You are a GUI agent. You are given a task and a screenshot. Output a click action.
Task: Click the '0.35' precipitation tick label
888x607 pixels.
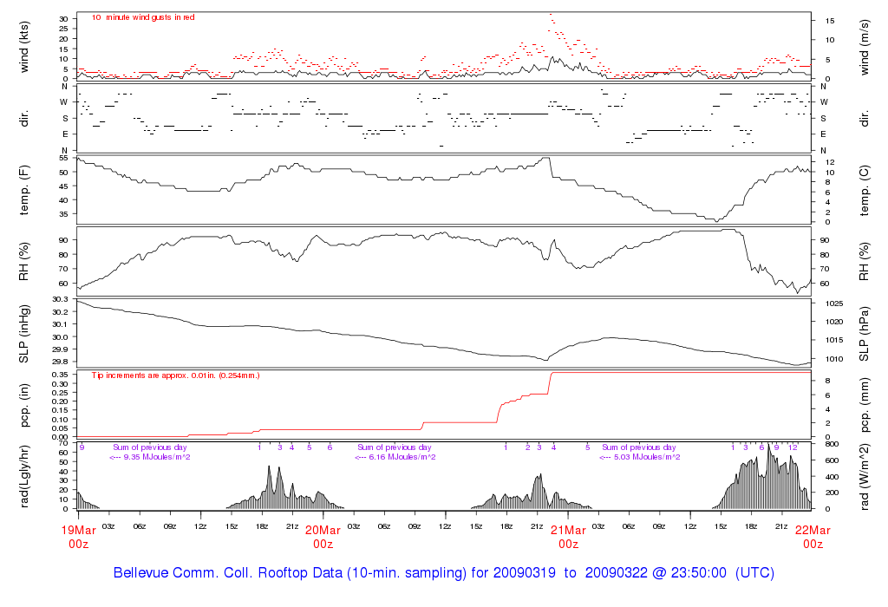click(59, 375)
